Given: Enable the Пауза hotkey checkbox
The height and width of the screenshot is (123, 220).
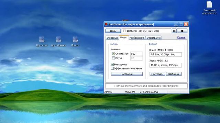Looking at the screenshot, I should tap(113, 58).
